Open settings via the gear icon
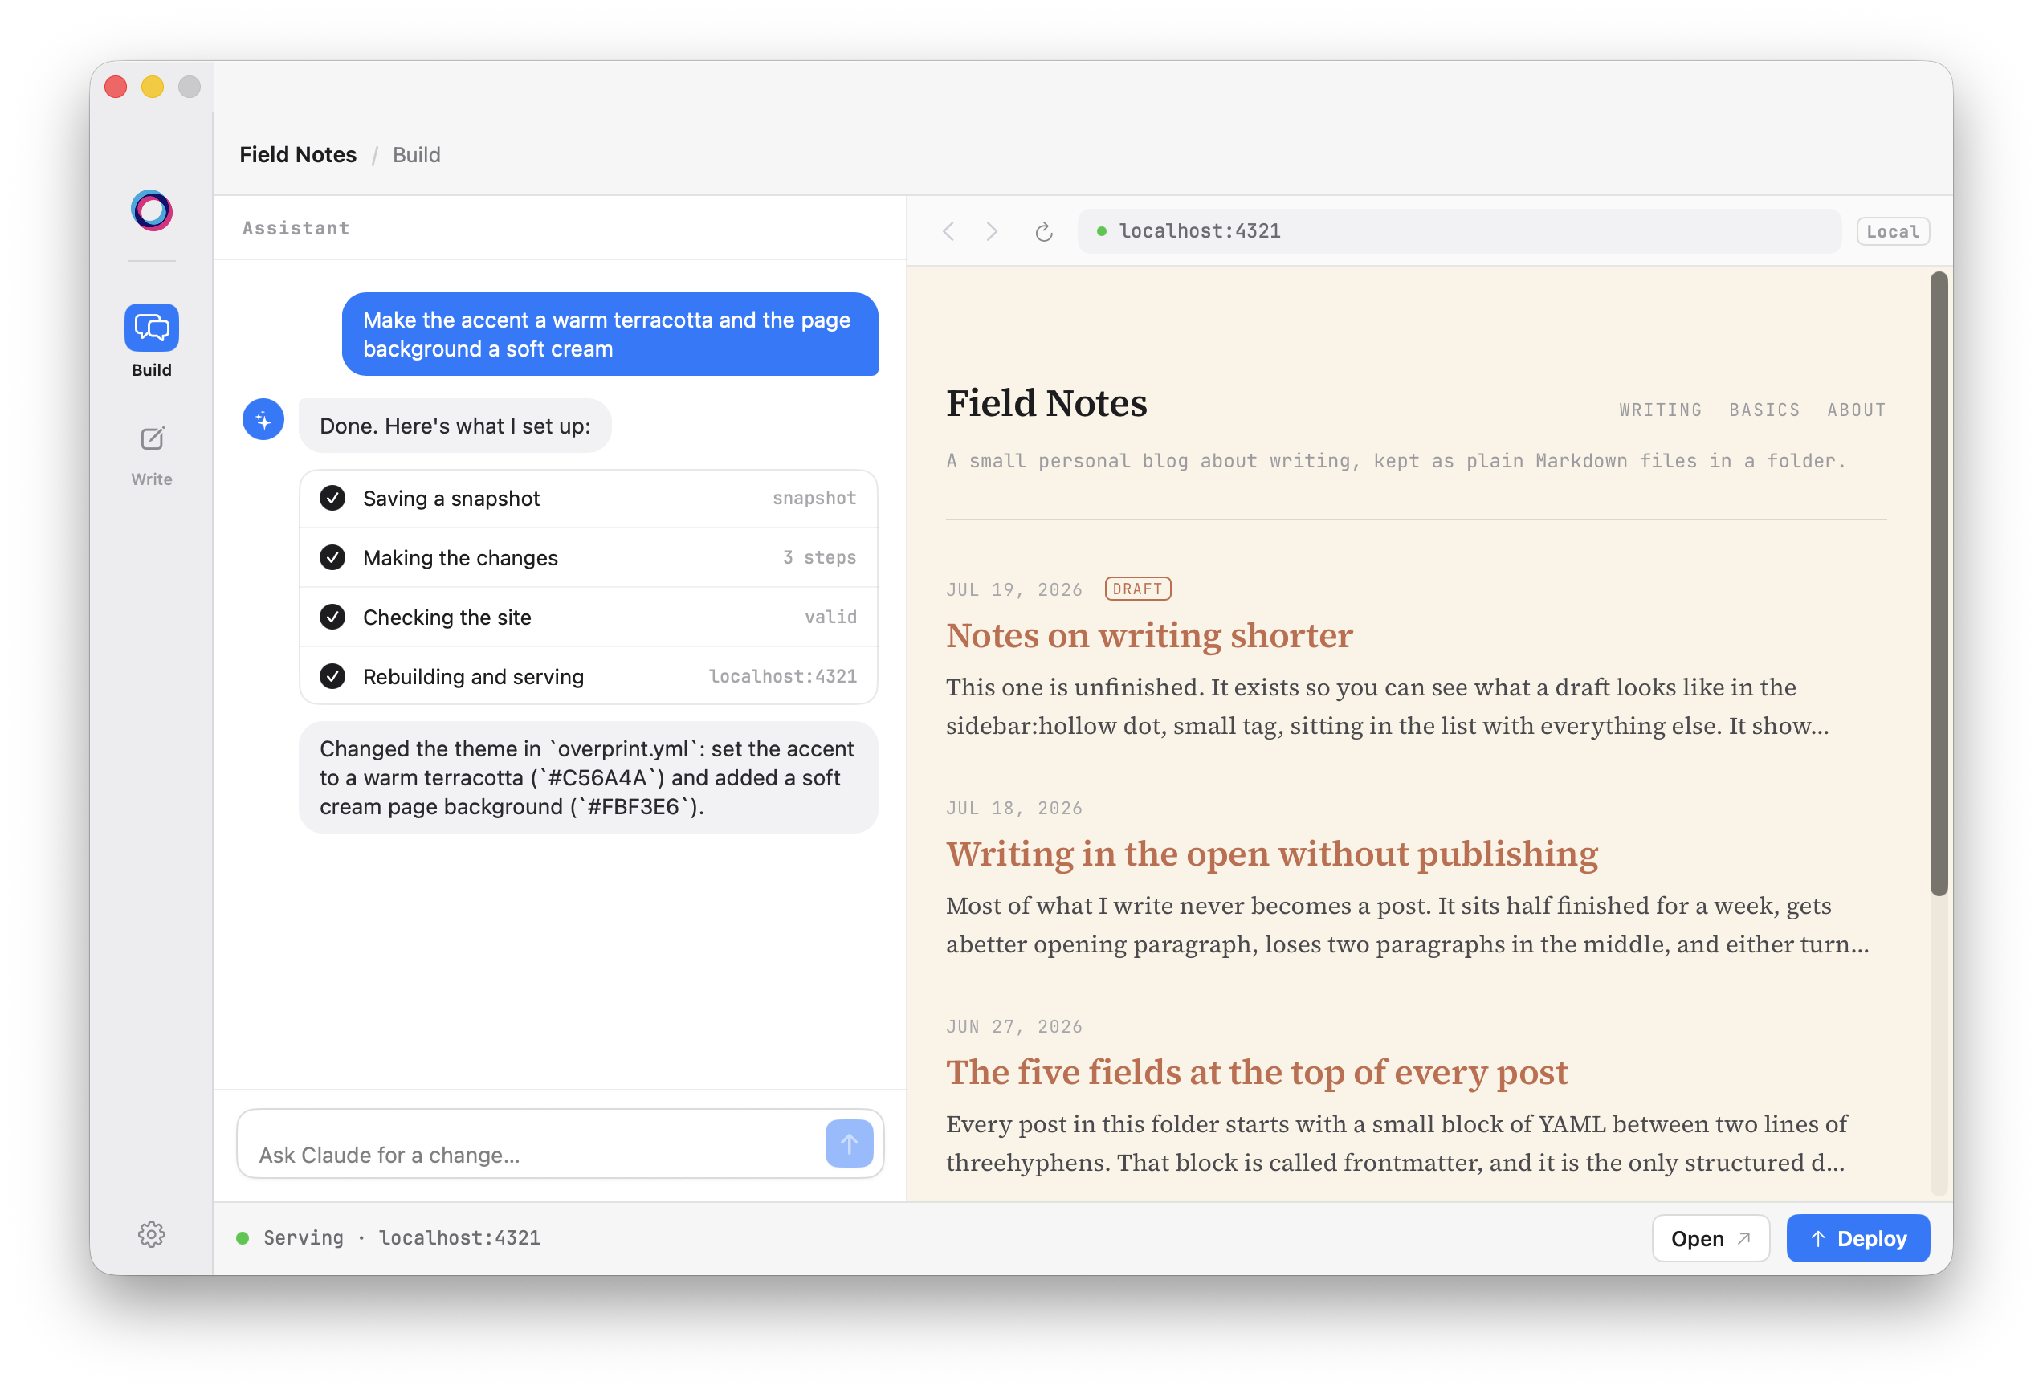This screenshot has width=2043, height=1394. (x=151, y=1235)
